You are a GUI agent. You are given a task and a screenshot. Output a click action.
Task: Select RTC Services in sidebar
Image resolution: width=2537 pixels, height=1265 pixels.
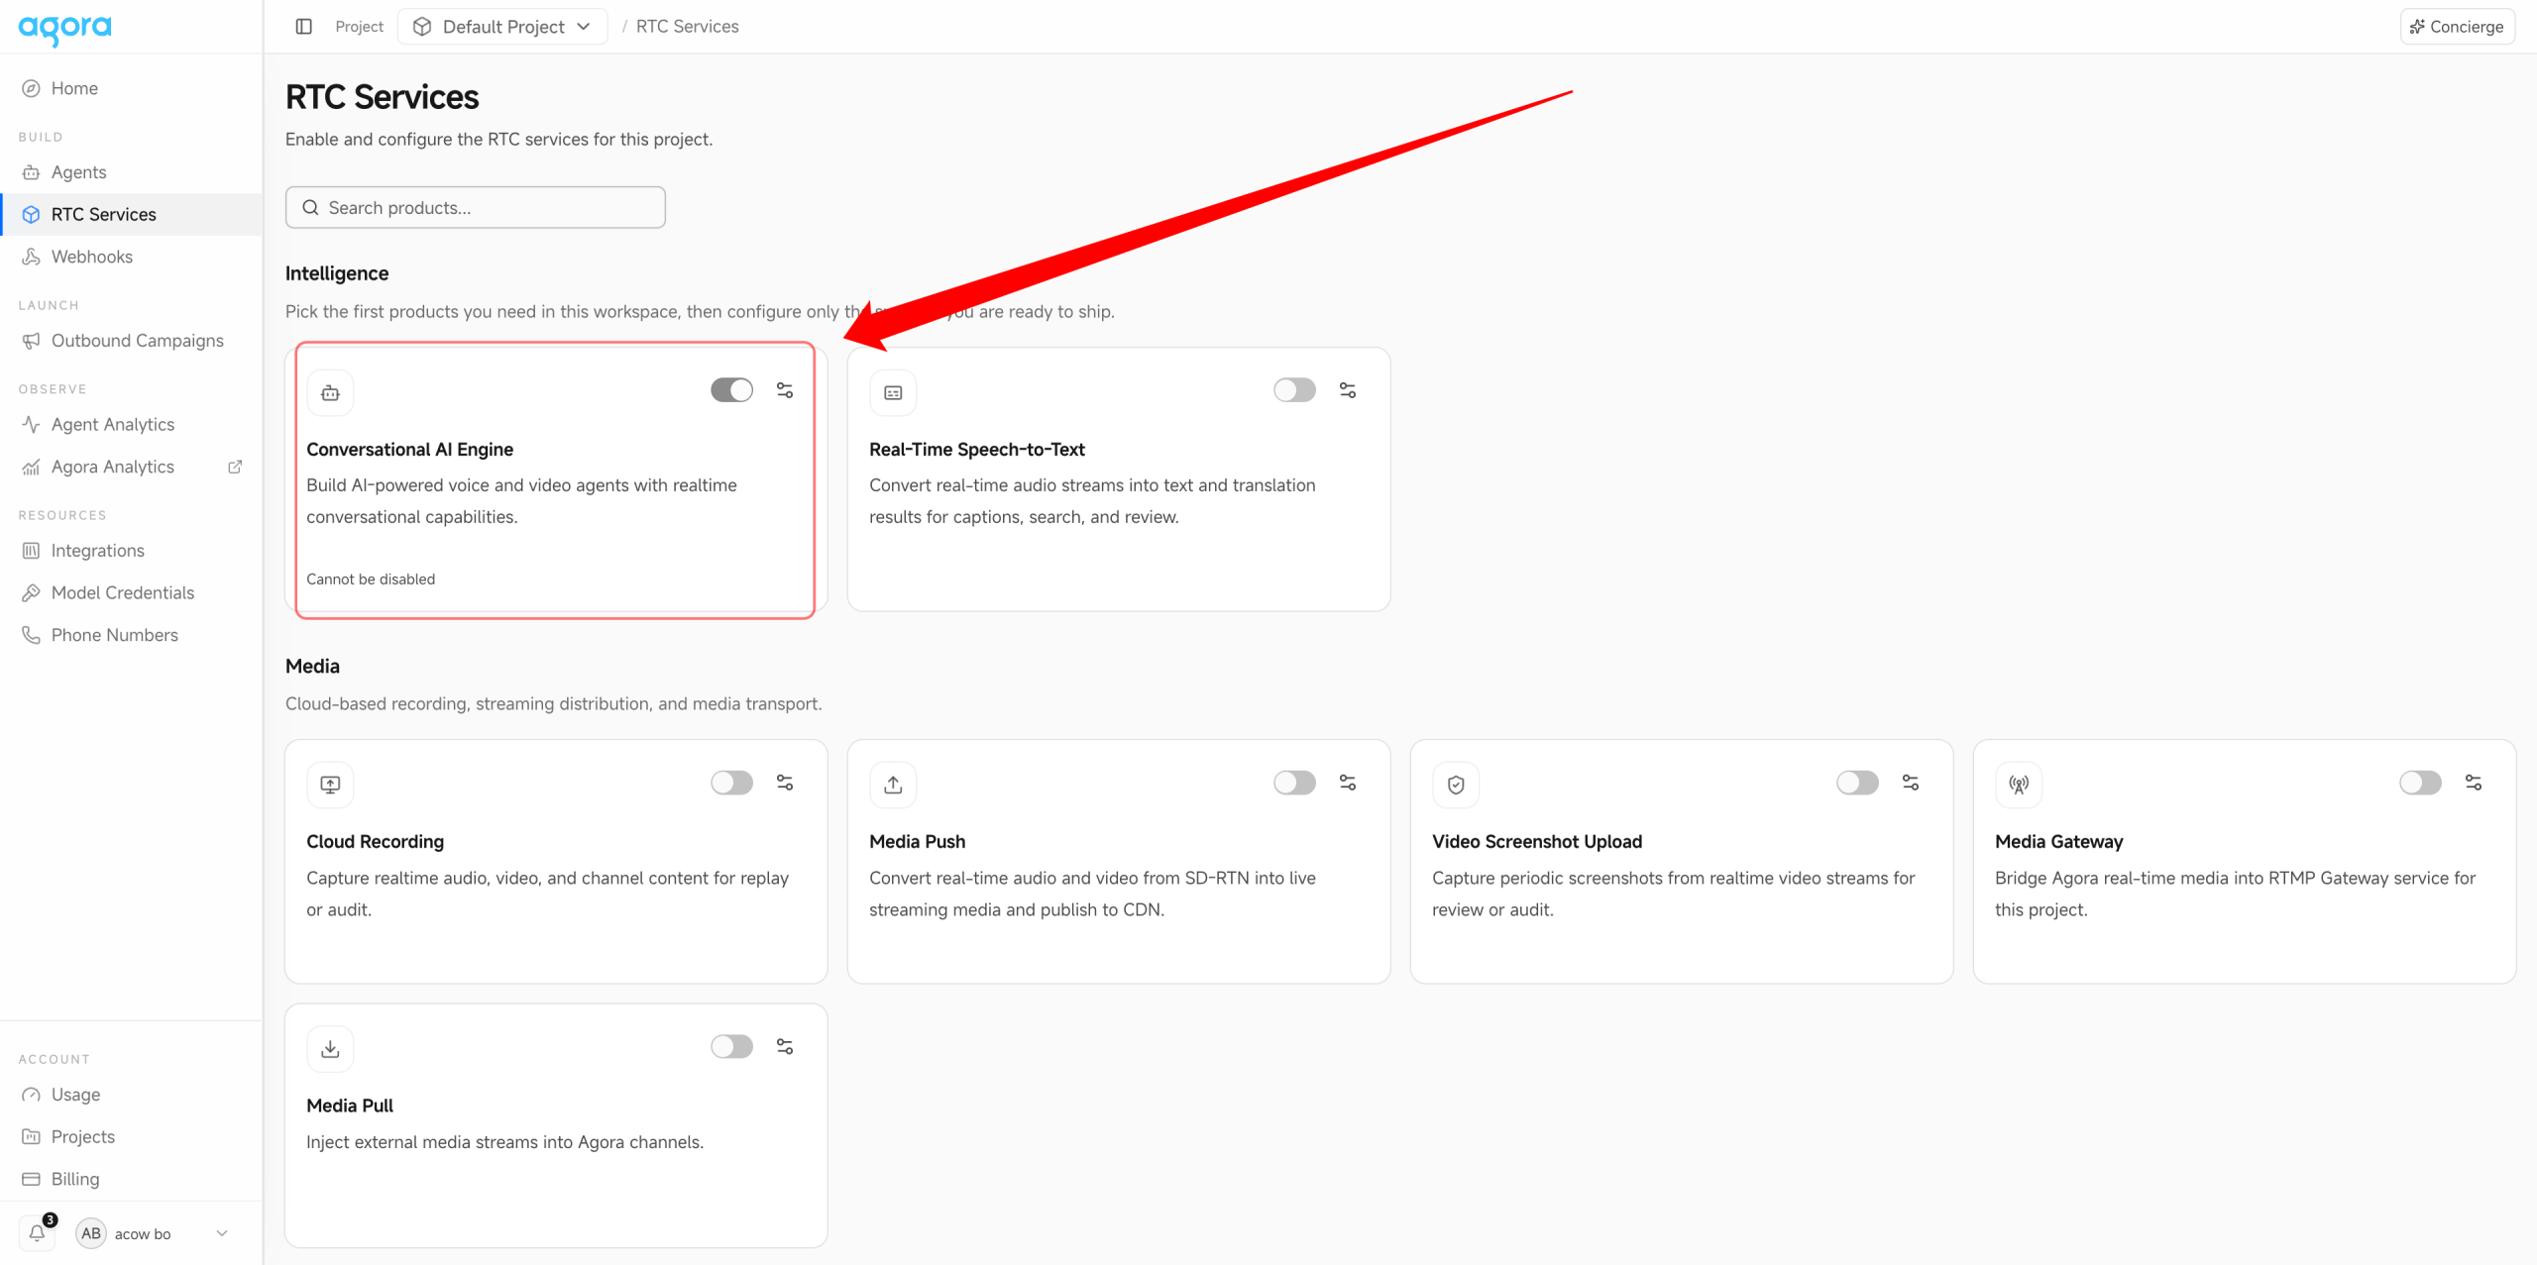(131, 214)
